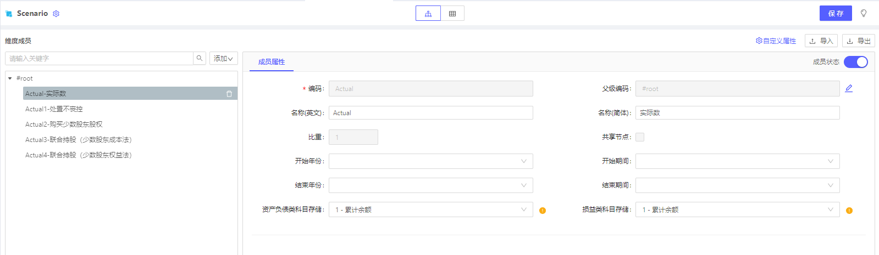Click the search magnifier icon
The height and width of the screenshot is (255, 879).
tap(200, 58)
